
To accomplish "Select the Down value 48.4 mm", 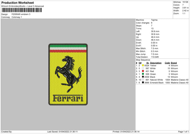I will (x=155, y=40).
